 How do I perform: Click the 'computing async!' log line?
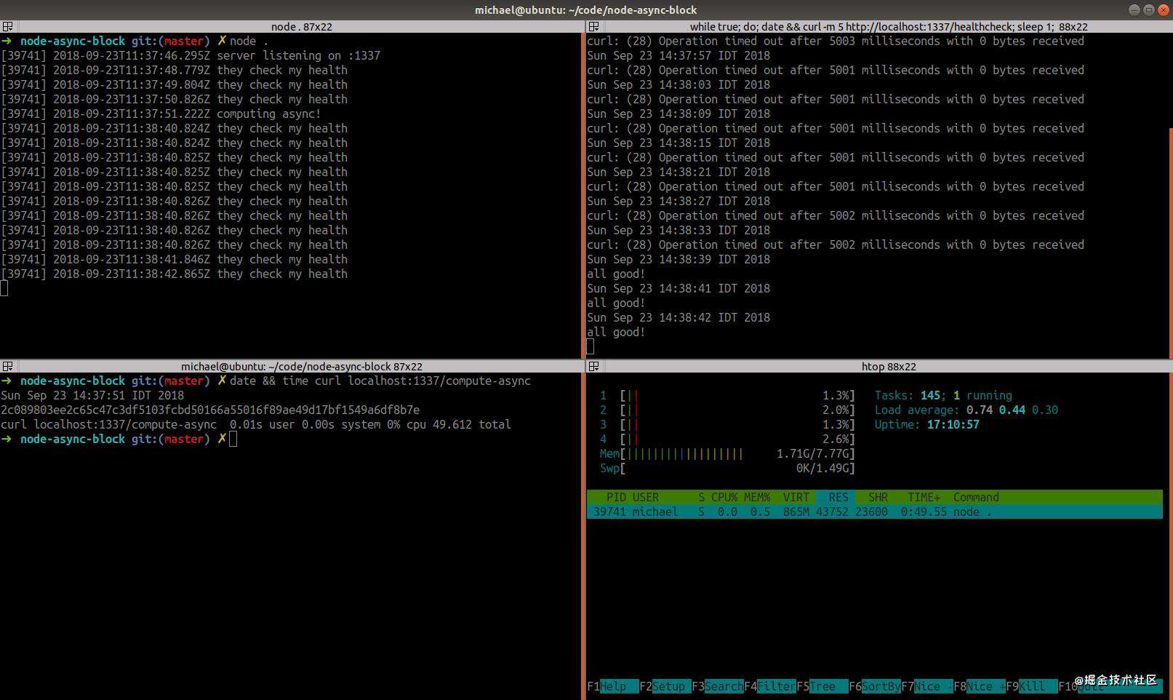click(x=161, y=114)
